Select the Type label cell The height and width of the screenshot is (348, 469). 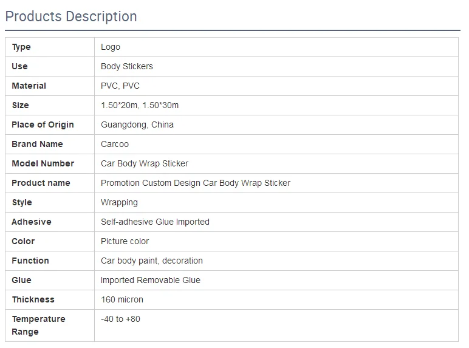[x=50, y=47]
